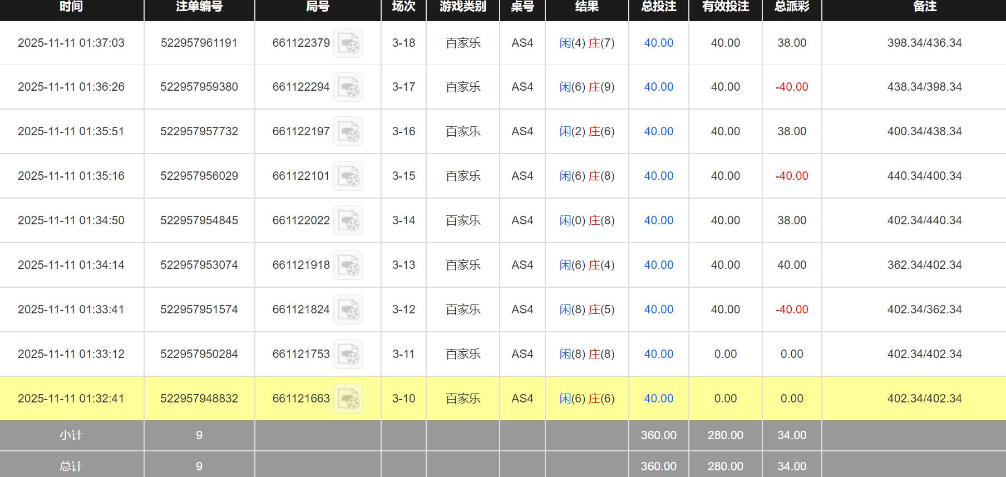This screenshot has height=477, width=1006.
Task: Click video icon for round 661121753
Action: click(x=348, y=355)
